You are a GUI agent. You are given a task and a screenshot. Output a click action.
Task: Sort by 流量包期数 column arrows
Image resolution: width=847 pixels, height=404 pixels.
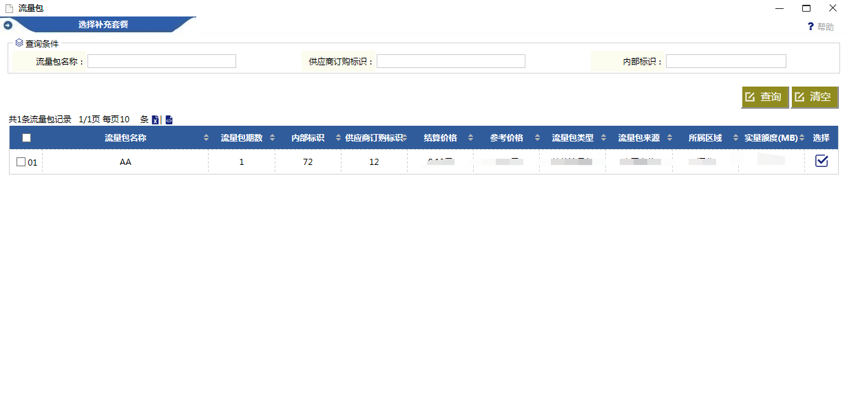[x=272, y=138]
